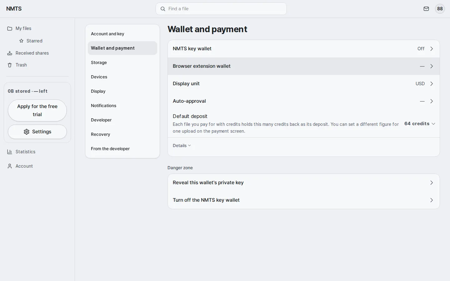Open Auto-approval row chevron

pyautogui.click(x=432, y=101)
